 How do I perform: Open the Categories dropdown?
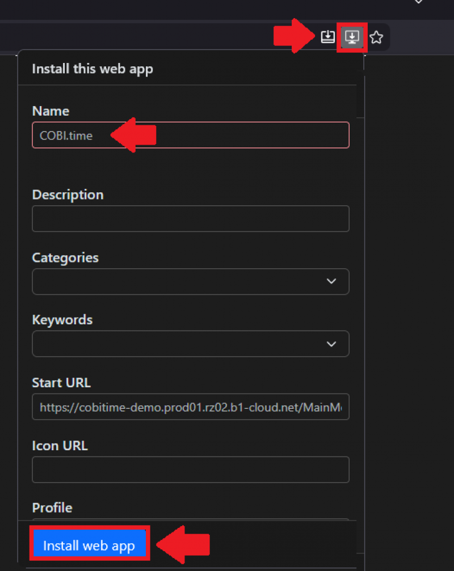190,282
